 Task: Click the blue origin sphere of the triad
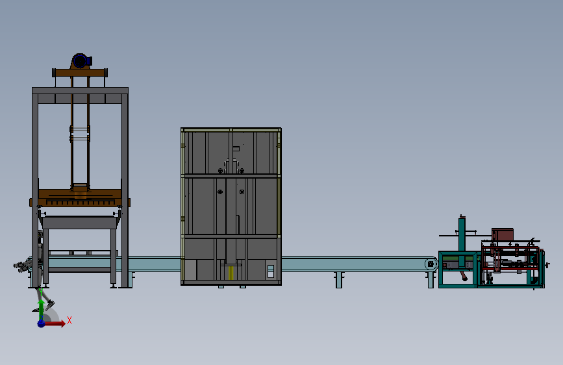click(41, 323)
